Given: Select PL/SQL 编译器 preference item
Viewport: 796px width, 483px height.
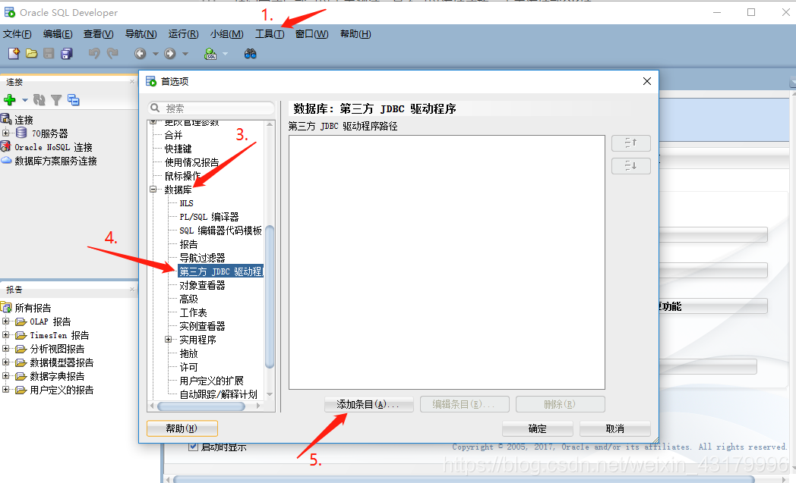Looking at the screenshot, I should [x=209, y=217].
